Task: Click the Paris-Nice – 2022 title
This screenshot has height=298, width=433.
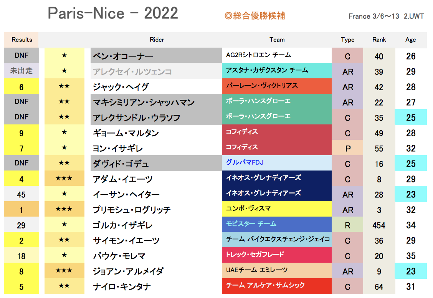Action: [113, 13]
